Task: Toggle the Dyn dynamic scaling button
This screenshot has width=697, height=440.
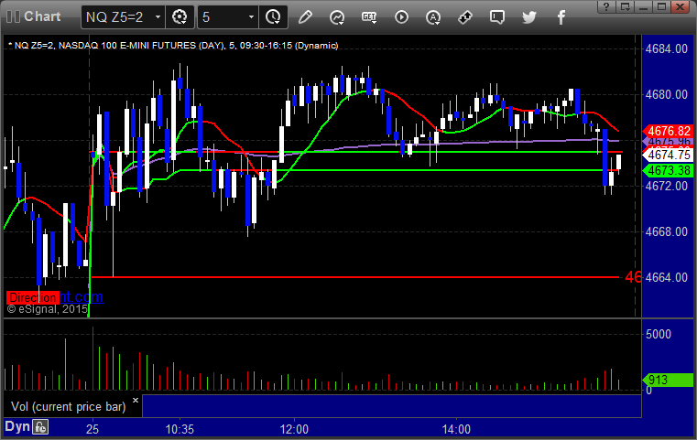Action: [x=17, y=426]
